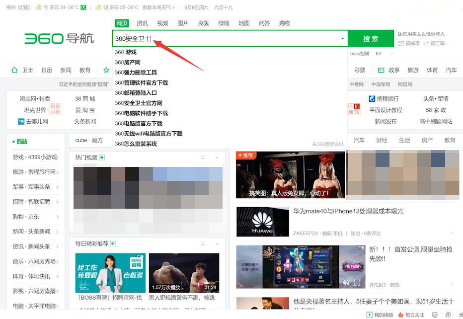Viewport: 463px width, 319px height.
Task: Expand 招聘·智联招聘 sidebar arrow
Action: 57,202
